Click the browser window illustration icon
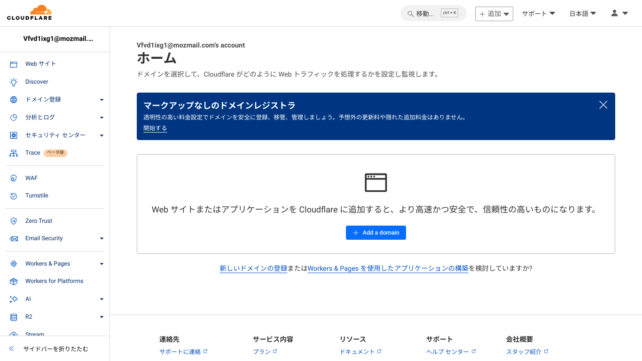Viewport: 642px width, 361px height. (x=376, y=182)
